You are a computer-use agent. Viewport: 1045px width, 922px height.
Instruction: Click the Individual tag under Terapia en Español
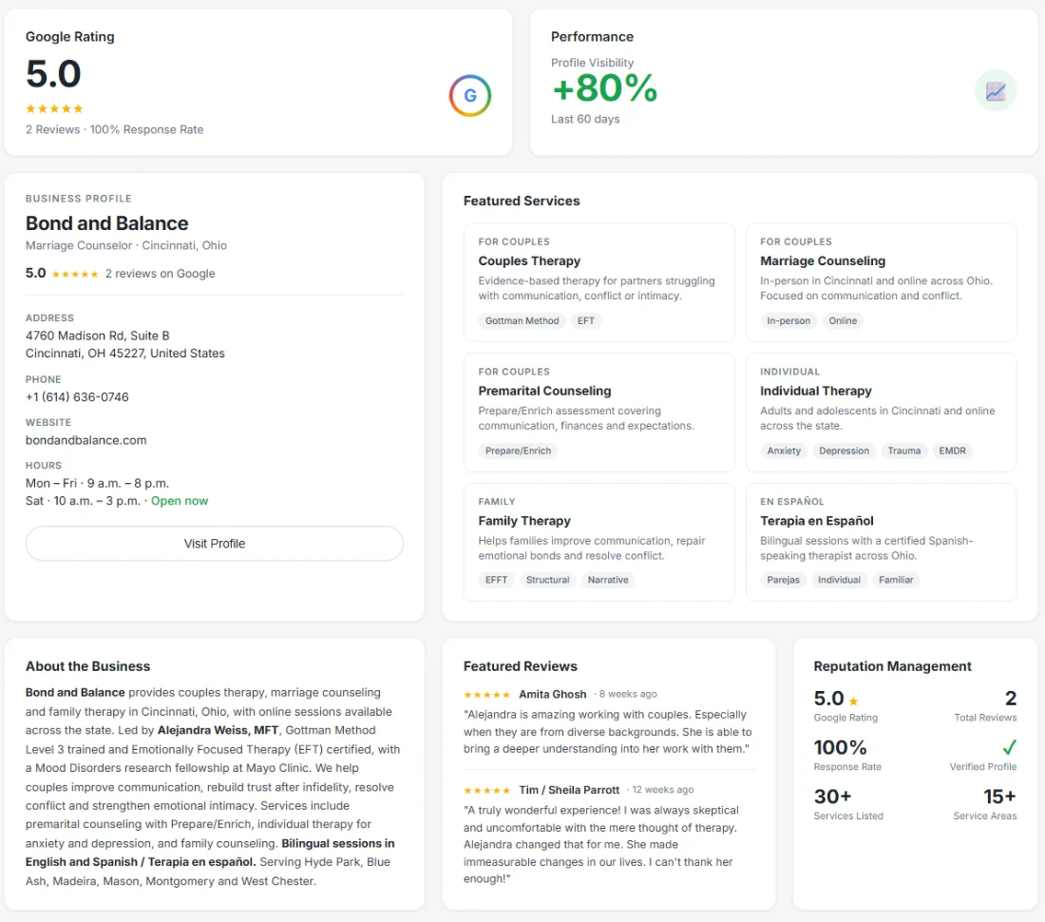point(839,580)
